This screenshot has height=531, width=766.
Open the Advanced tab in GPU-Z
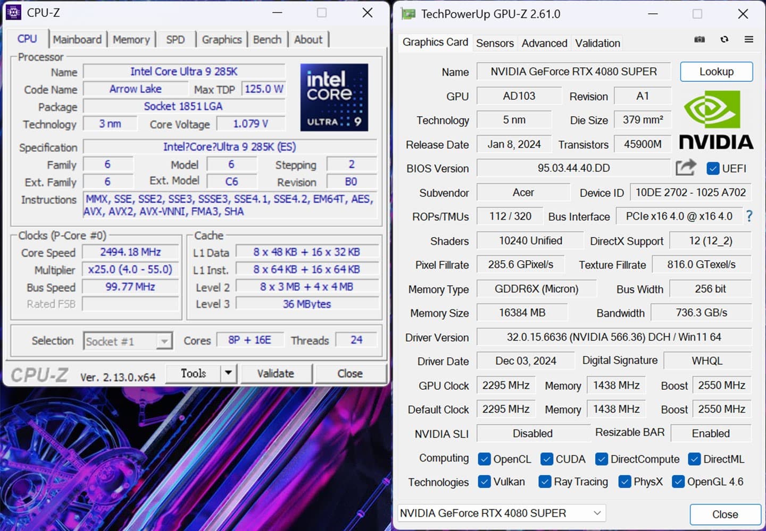click(544, 43)
